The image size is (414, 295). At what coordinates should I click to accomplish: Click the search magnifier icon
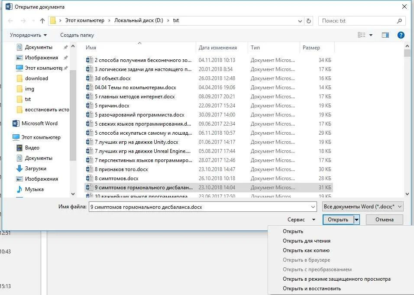(x=399, y=21)
